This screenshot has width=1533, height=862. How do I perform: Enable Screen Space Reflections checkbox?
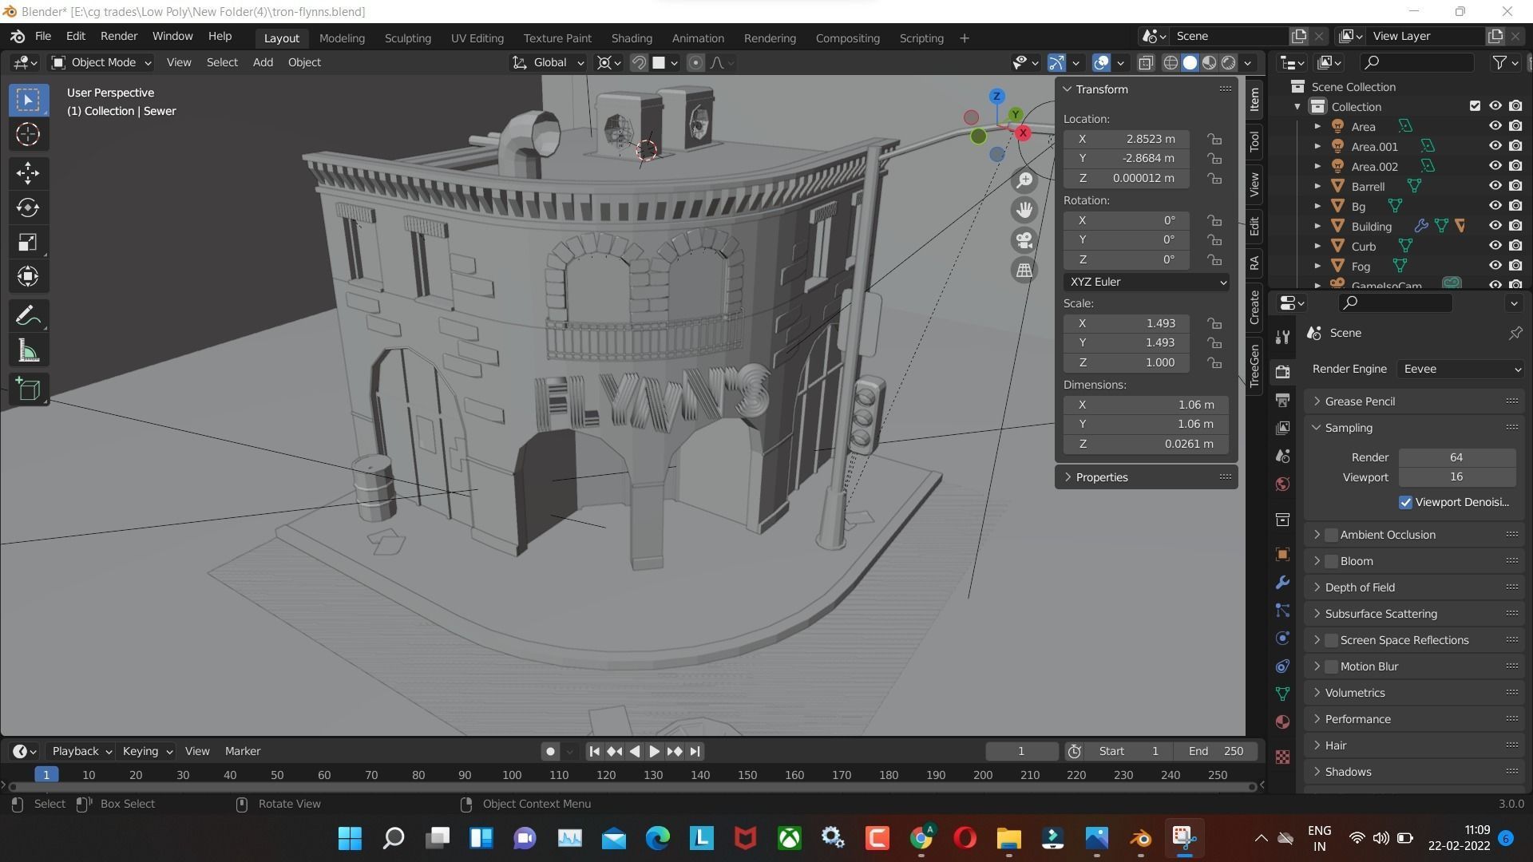(x=1331, y=640)
